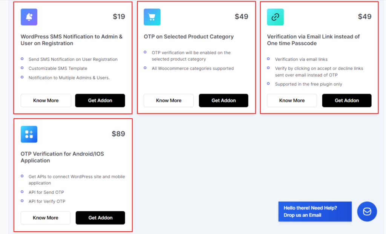The image size is (386, 234).
Task: Click the 'OTP Verification for Android/IOS Application' heading
Action: [x=62, y=157]
